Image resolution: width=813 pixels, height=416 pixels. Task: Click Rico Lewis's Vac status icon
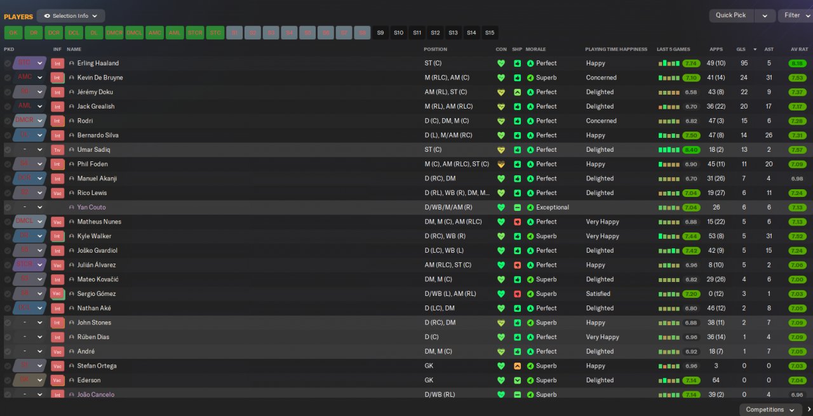pyautogui.click(x=57, y=193)
